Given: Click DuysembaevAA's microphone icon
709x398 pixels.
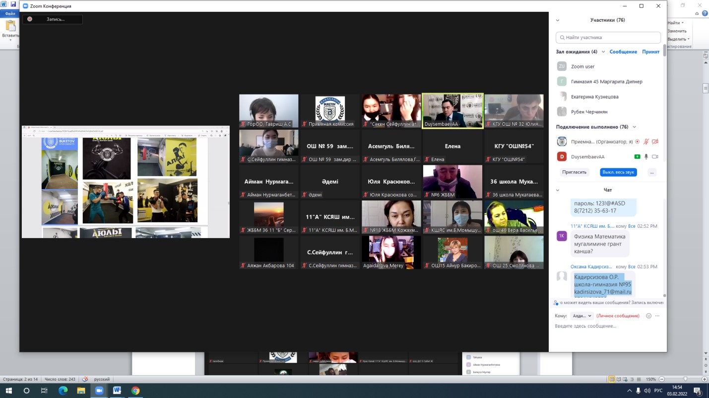Looking at the screenshot, I should 646,157.
